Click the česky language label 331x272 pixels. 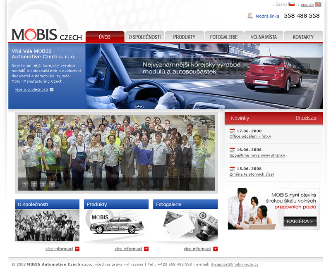pyautogui.click(x=281, y=5)
